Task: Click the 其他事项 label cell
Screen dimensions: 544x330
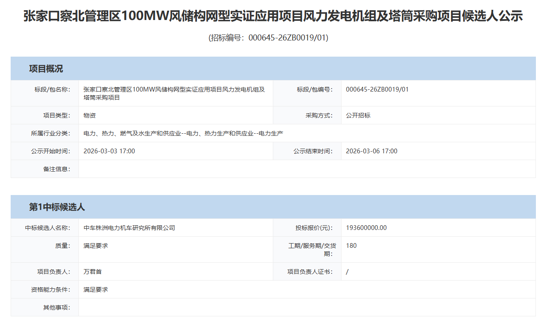Action: pos(56,307)
